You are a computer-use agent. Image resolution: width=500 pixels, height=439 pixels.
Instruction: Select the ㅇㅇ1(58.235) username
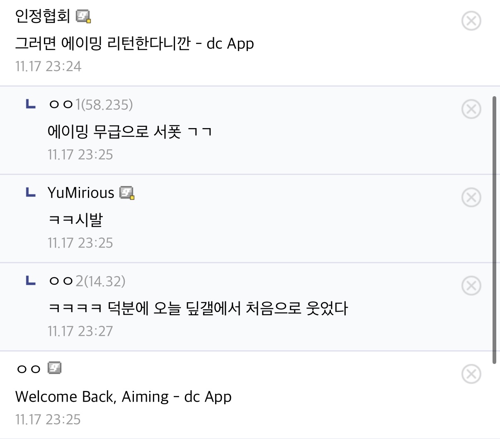coord(90,104)
